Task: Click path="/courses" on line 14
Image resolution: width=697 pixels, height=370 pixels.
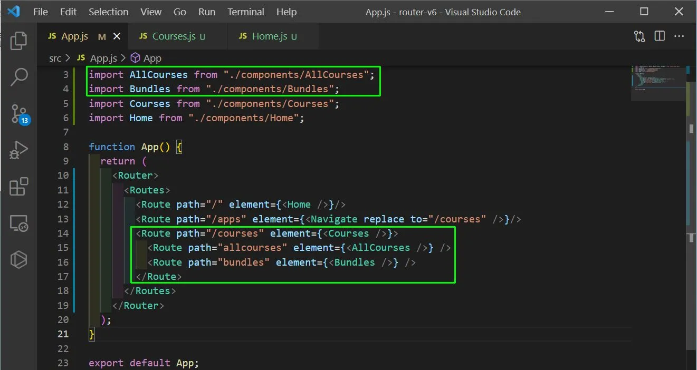Action: pos(220,233)
